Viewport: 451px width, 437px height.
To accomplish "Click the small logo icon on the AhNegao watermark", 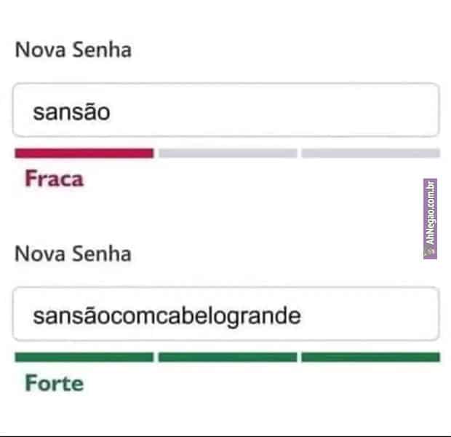I will 430,251.
